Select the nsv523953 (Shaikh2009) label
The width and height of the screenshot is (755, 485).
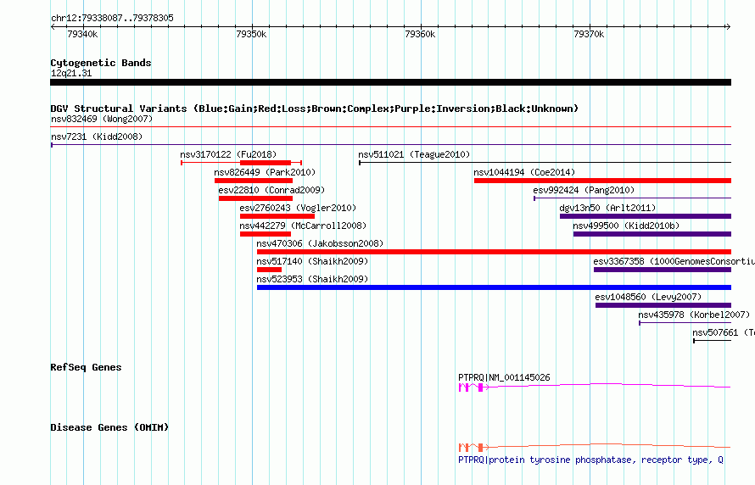[x=312, y=279]
